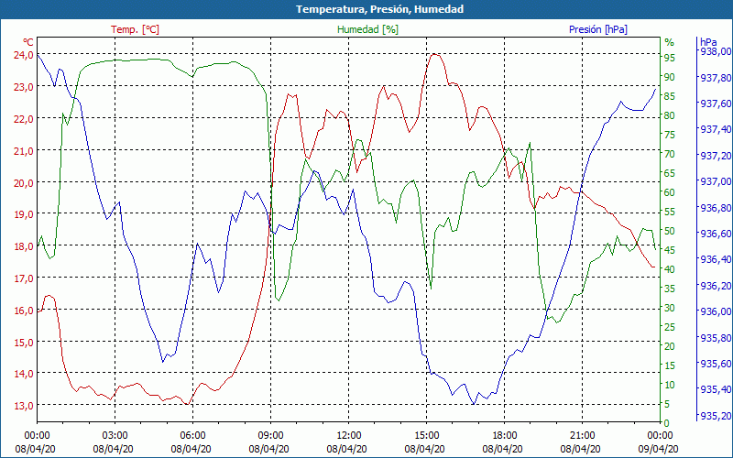Click humidity axis value '35'
The width and height of the screenshot is (733, 458).
[670, 289]
